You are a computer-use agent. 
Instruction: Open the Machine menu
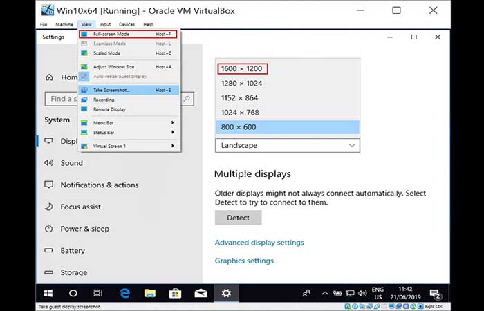(x=64, y=24)
